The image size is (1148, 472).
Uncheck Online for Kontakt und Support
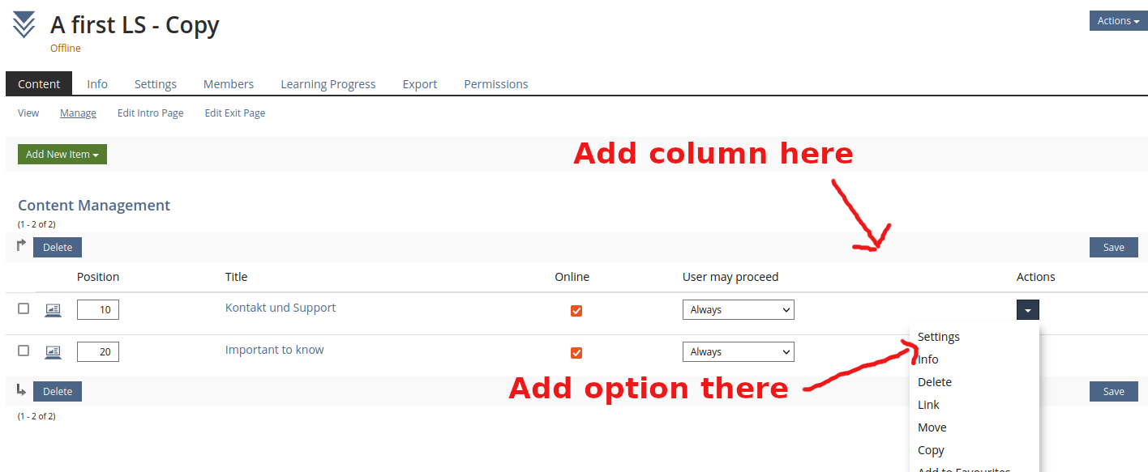[576, 311]
